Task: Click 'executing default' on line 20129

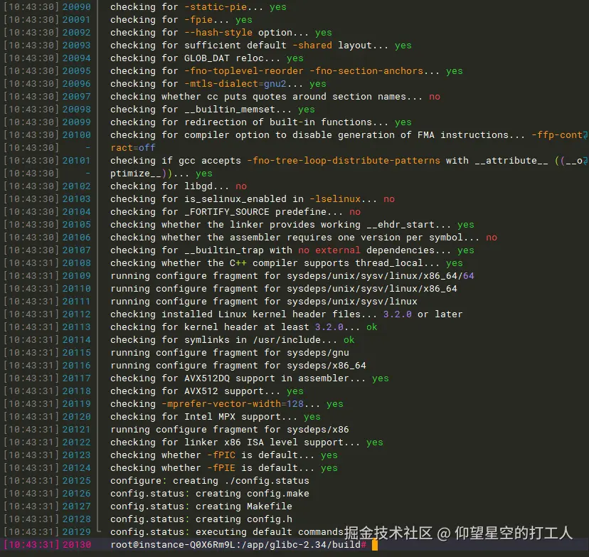Action: click(x=244, y=532)
